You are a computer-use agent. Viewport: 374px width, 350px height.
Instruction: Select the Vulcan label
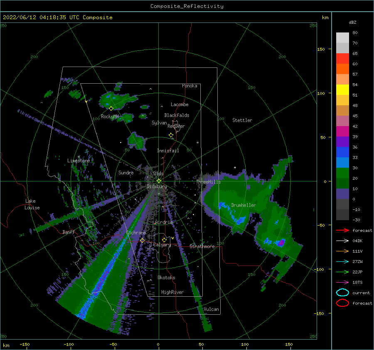point(212,309)
